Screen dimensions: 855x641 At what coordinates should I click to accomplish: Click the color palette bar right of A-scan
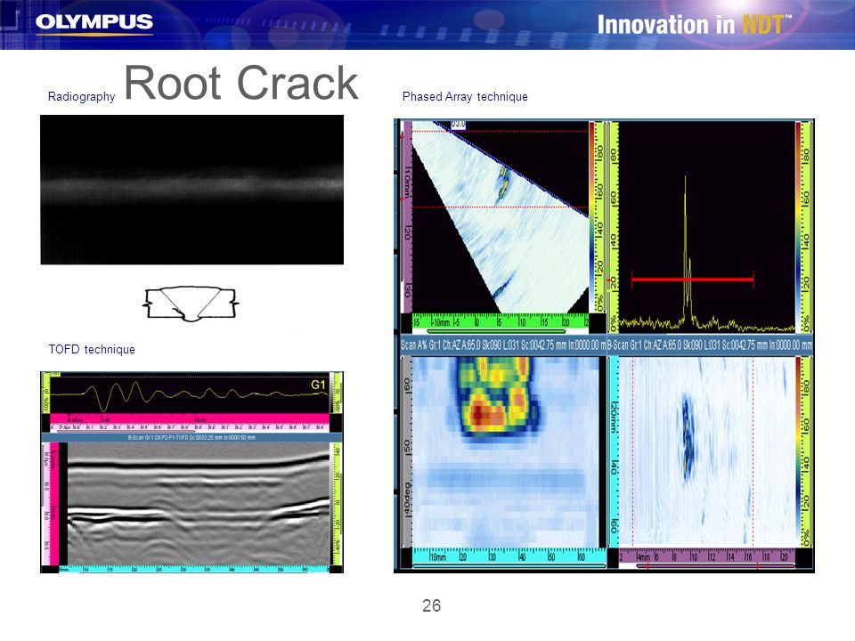click(798, 226)
